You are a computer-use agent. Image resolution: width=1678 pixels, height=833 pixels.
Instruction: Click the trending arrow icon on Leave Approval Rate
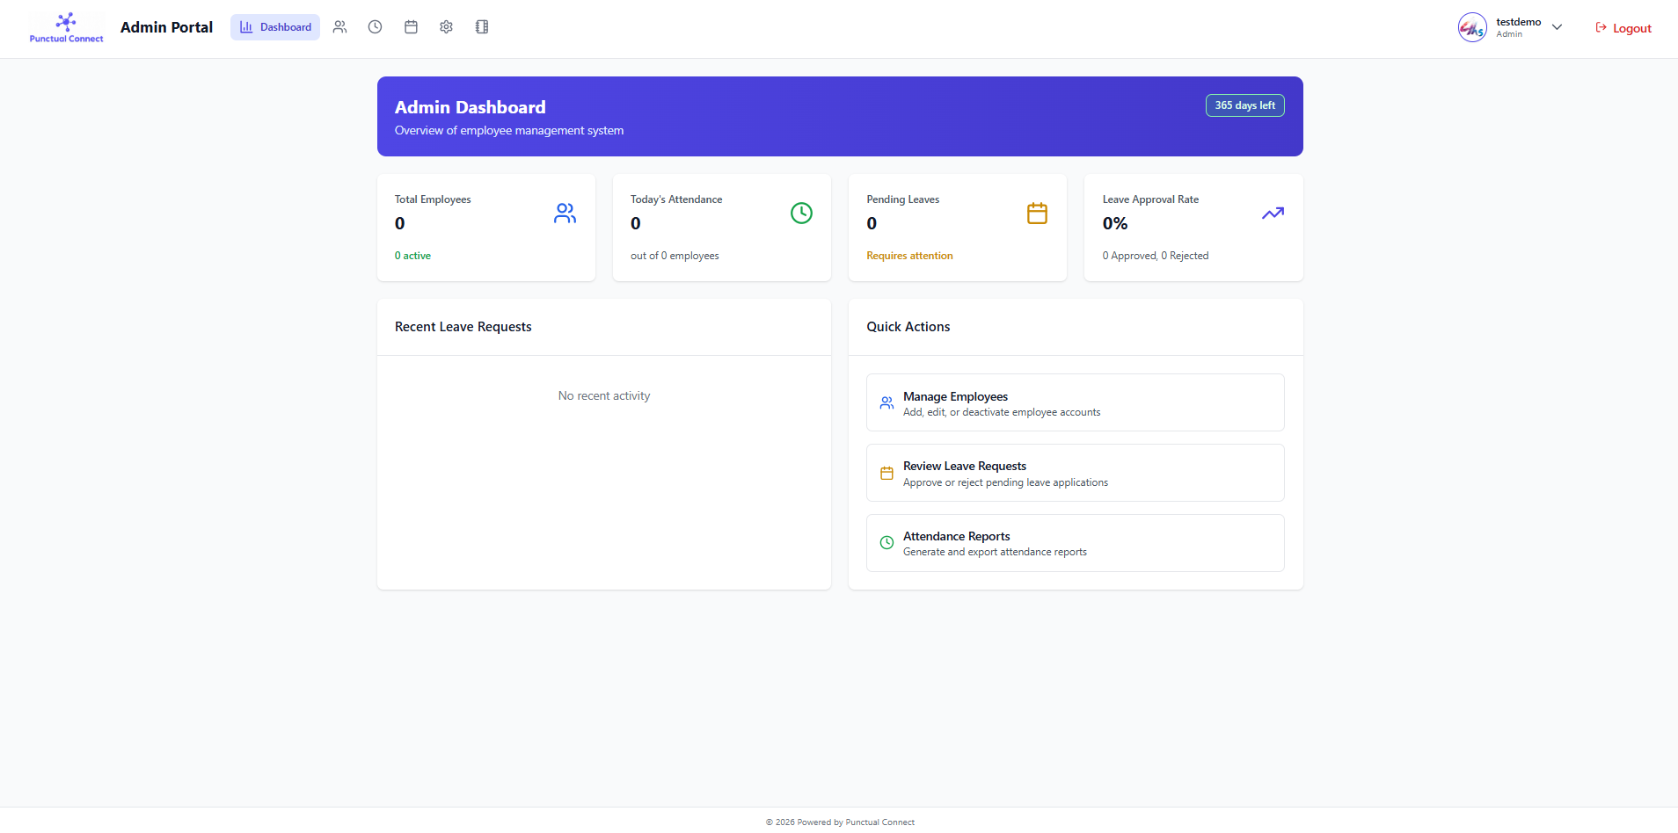pos(1273,213)
